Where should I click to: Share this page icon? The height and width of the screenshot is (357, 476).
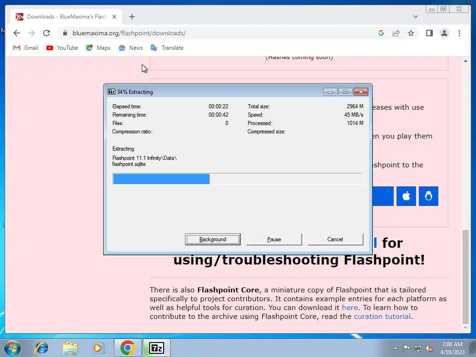click(396, 33)
